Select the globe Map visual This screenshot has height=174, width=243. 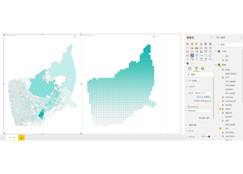point(210,52)
